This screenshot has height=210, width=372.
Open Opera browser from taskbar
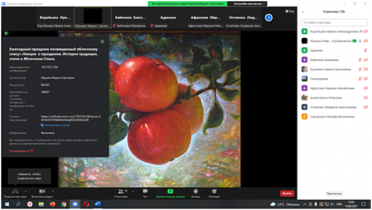pyautogui.click(x=87, y=204)
